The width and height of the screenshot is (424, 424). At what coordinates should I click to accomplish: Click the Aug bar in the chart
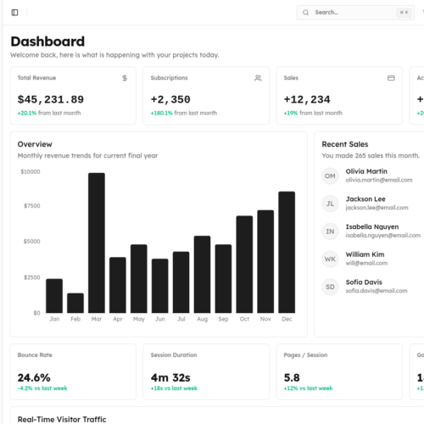[x=202, y=275]
